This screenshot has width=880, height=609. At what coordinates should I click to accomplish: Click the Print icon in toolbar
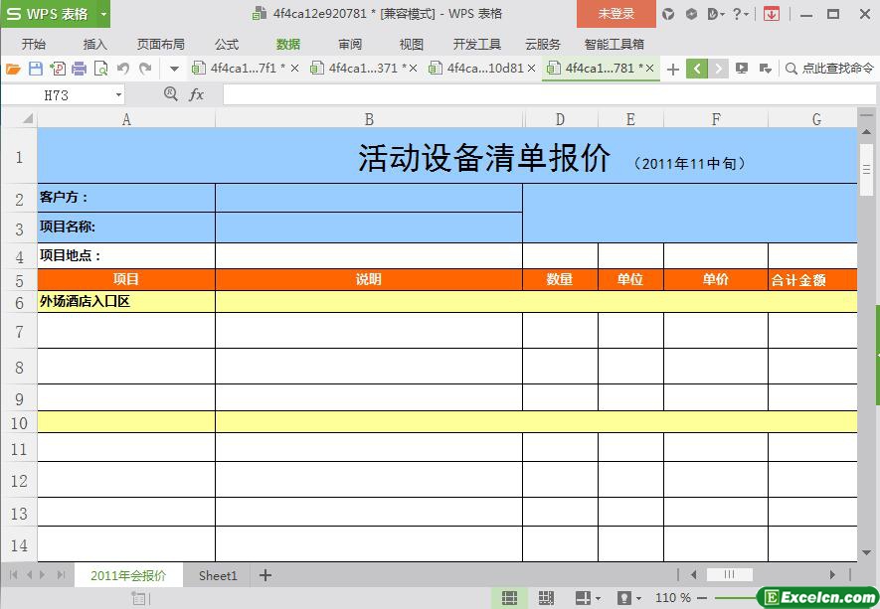click(x=80, y=69)
